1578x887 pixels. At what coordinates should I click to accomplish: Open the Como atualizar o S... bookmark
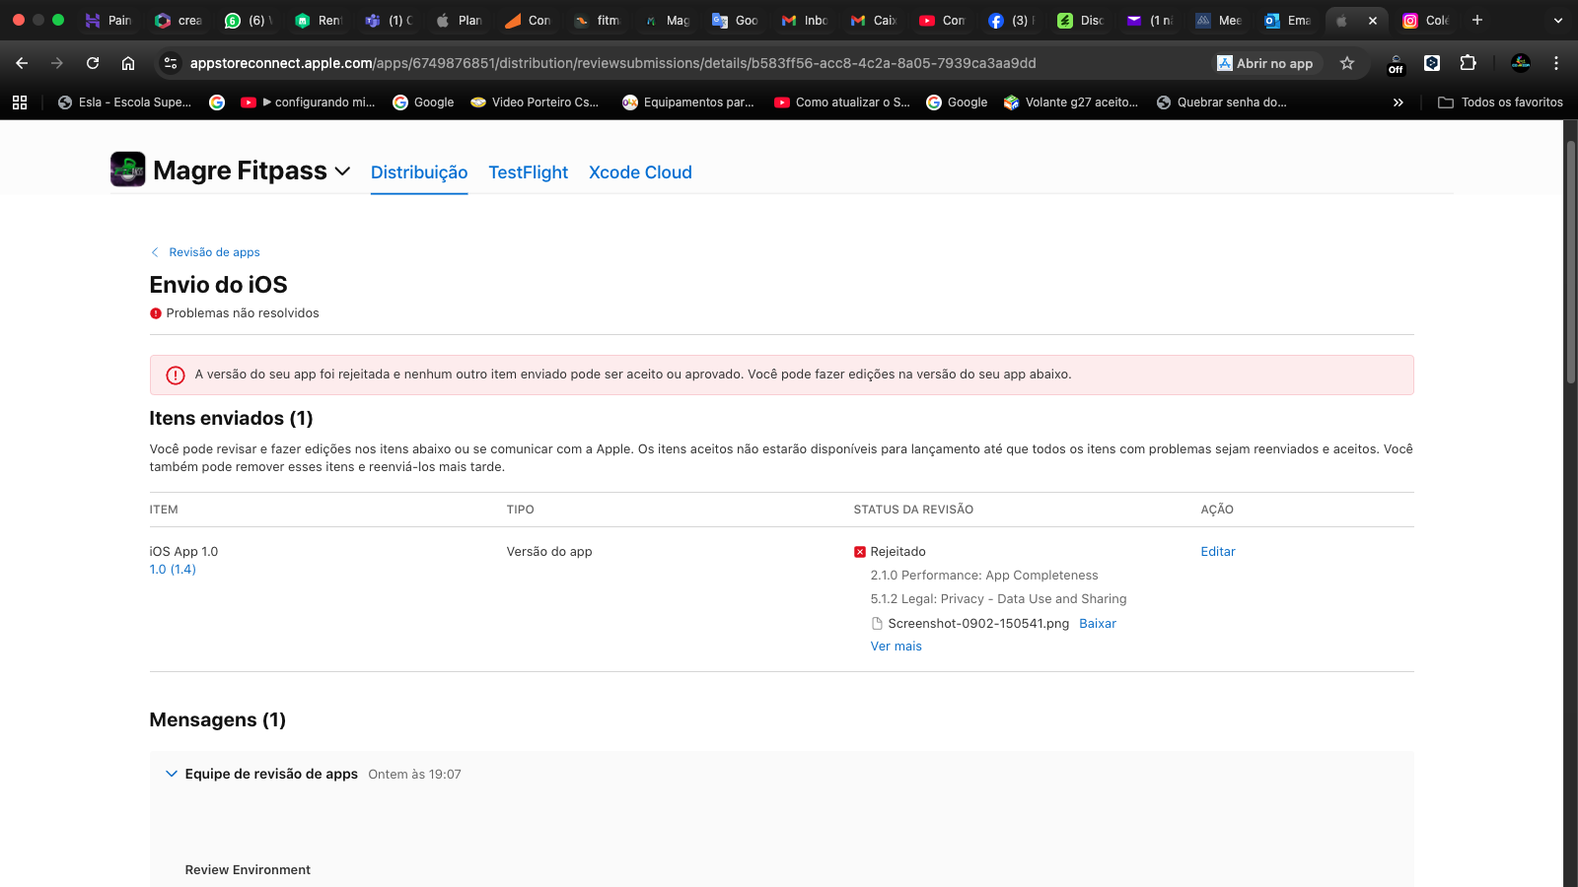pos(842,102)
